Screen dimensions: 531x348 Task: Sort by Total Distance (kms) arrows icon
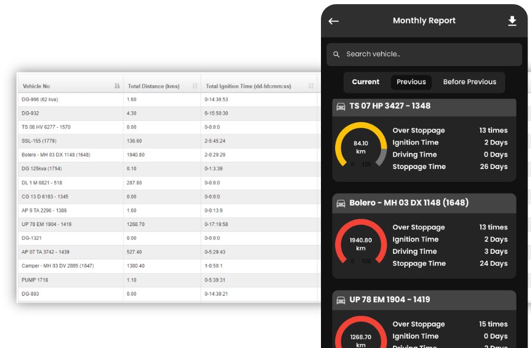pyautogui.click(x=195, y=86)
